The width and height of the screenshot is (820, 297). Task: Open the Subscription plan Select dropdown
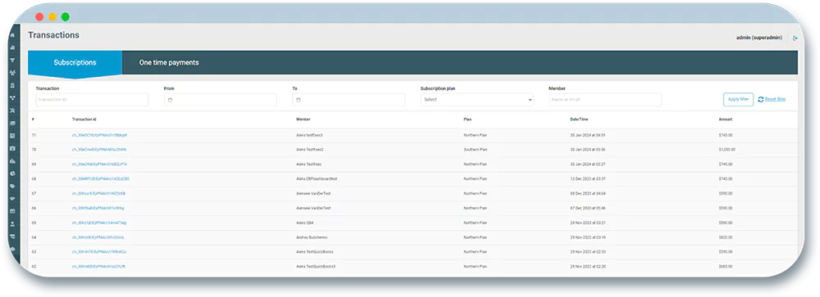pyautogui.click(x=477, y=100)
